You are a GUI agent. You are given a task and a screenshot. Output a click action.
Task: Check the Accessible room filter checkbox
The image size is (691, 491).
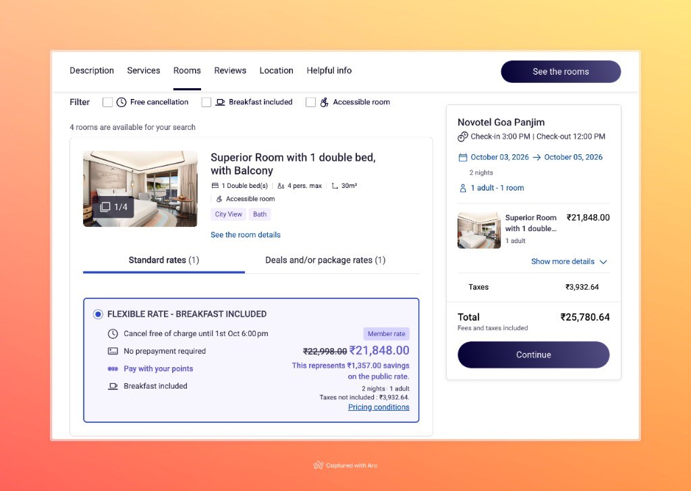click(x=310, y=102)
